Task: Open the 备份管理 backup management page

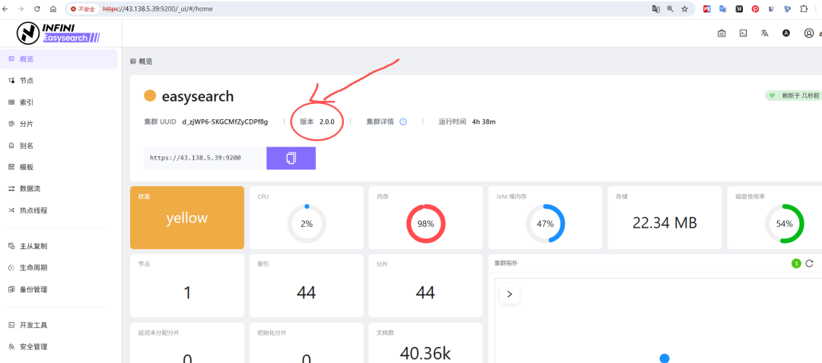Action: [x=59, y=289]
